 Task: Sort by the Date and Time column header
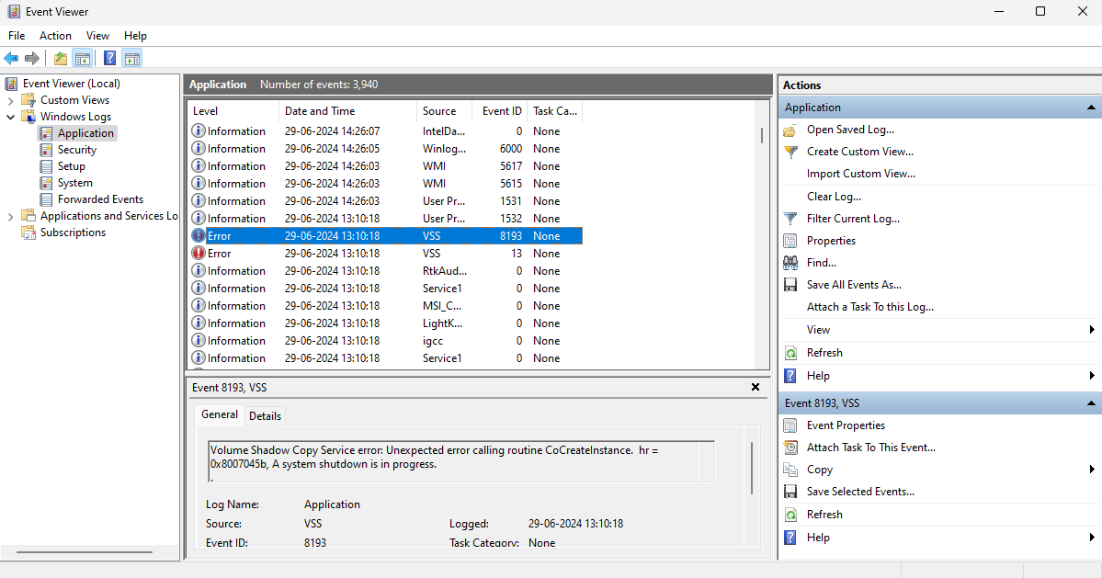[348, 111]
